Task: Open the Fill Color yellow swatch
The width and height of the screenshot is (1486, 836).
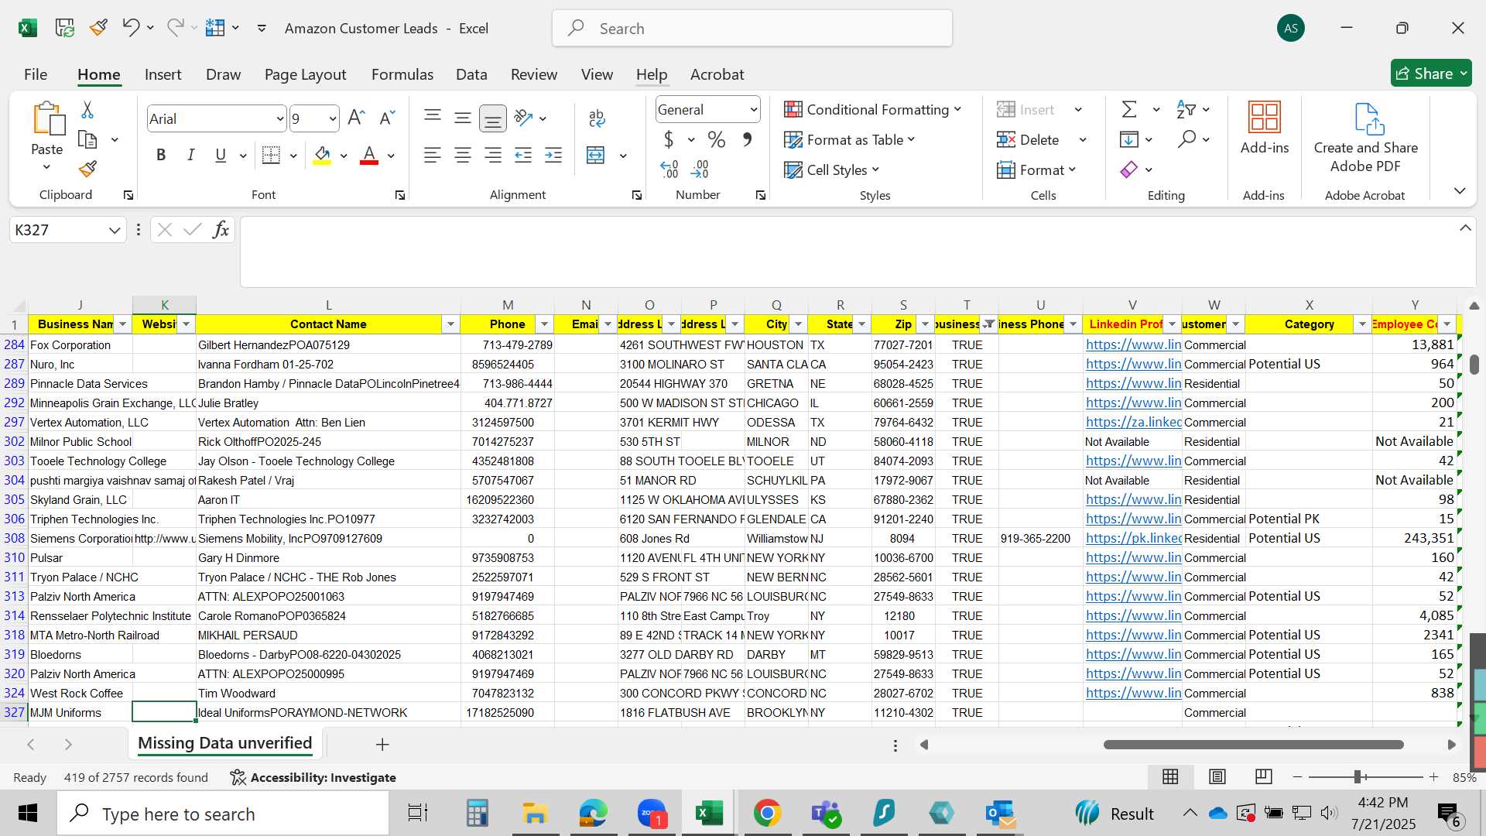Action: (x=323, y=155)
